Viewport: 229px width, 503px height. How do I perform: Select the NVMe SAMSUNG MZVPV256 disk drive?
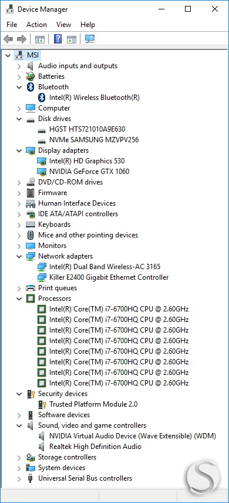click(94, 140)
